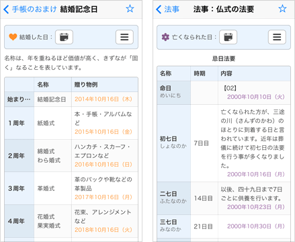Click the 4周年 row header
Screen dimensions: 295x242
[19, 221]
